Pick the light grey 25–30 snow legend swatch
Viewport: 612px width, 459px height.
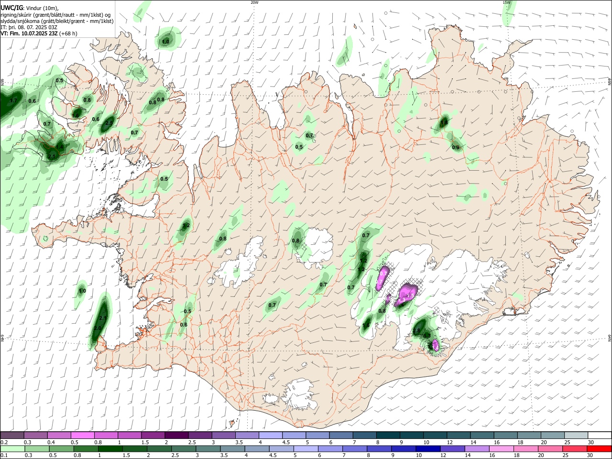coord(576,436)
